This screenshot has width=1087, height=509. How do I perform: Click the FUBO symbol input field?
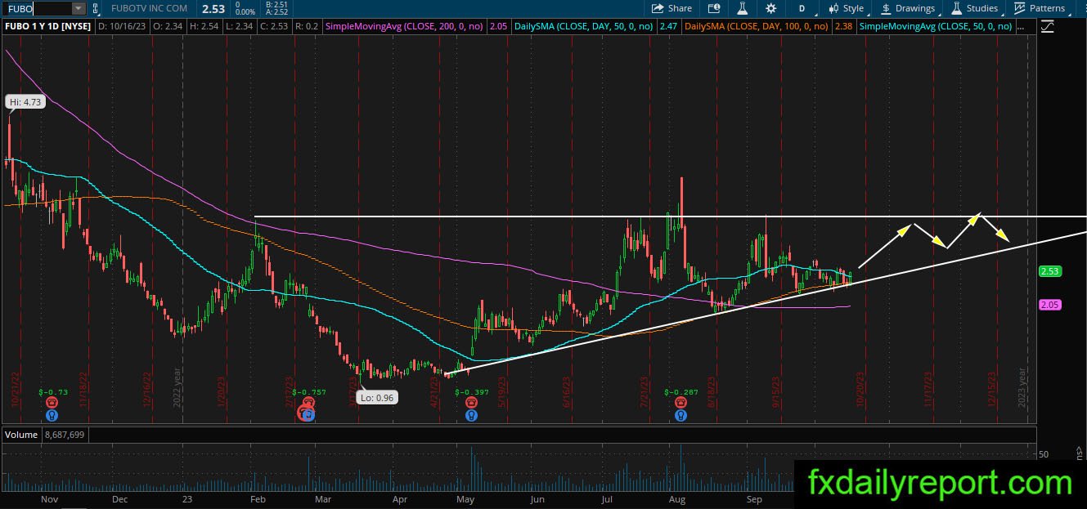38,8
